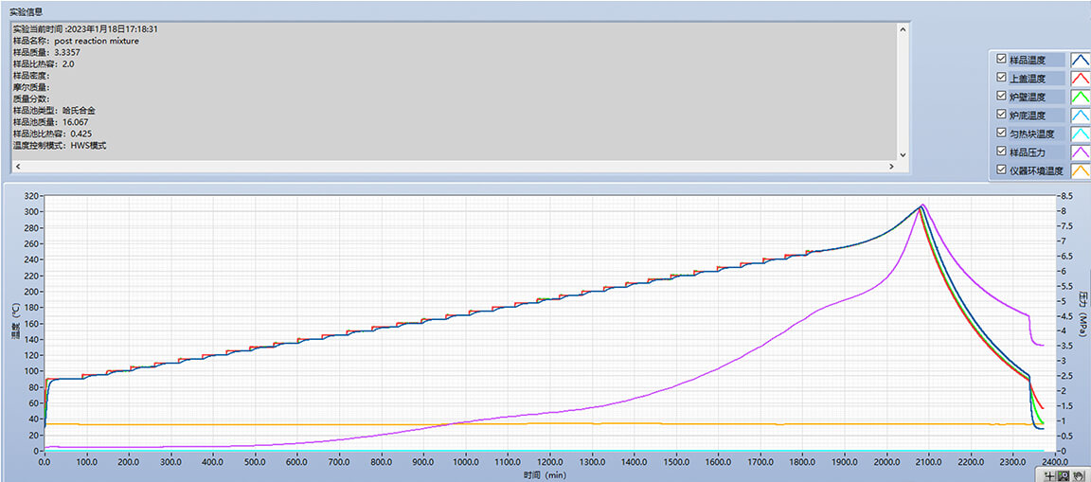Open the purple 样品压力 plot swatch
The width and height of the screenshot is (1091, 482).
pyautogui.click(x=1080, y=152)
